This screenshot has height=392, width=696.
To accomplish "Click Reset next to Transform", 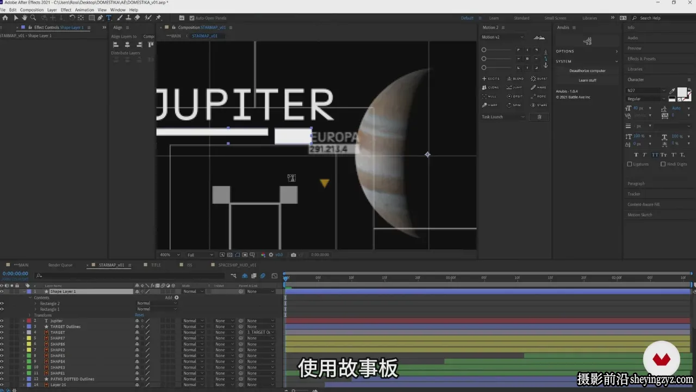I will [139, 315].
